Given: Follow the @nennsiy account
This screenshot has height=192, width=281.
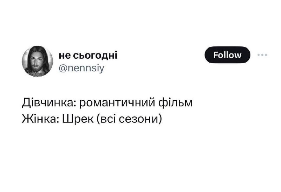Looking at the screenshot, I should tap(227, 55).
